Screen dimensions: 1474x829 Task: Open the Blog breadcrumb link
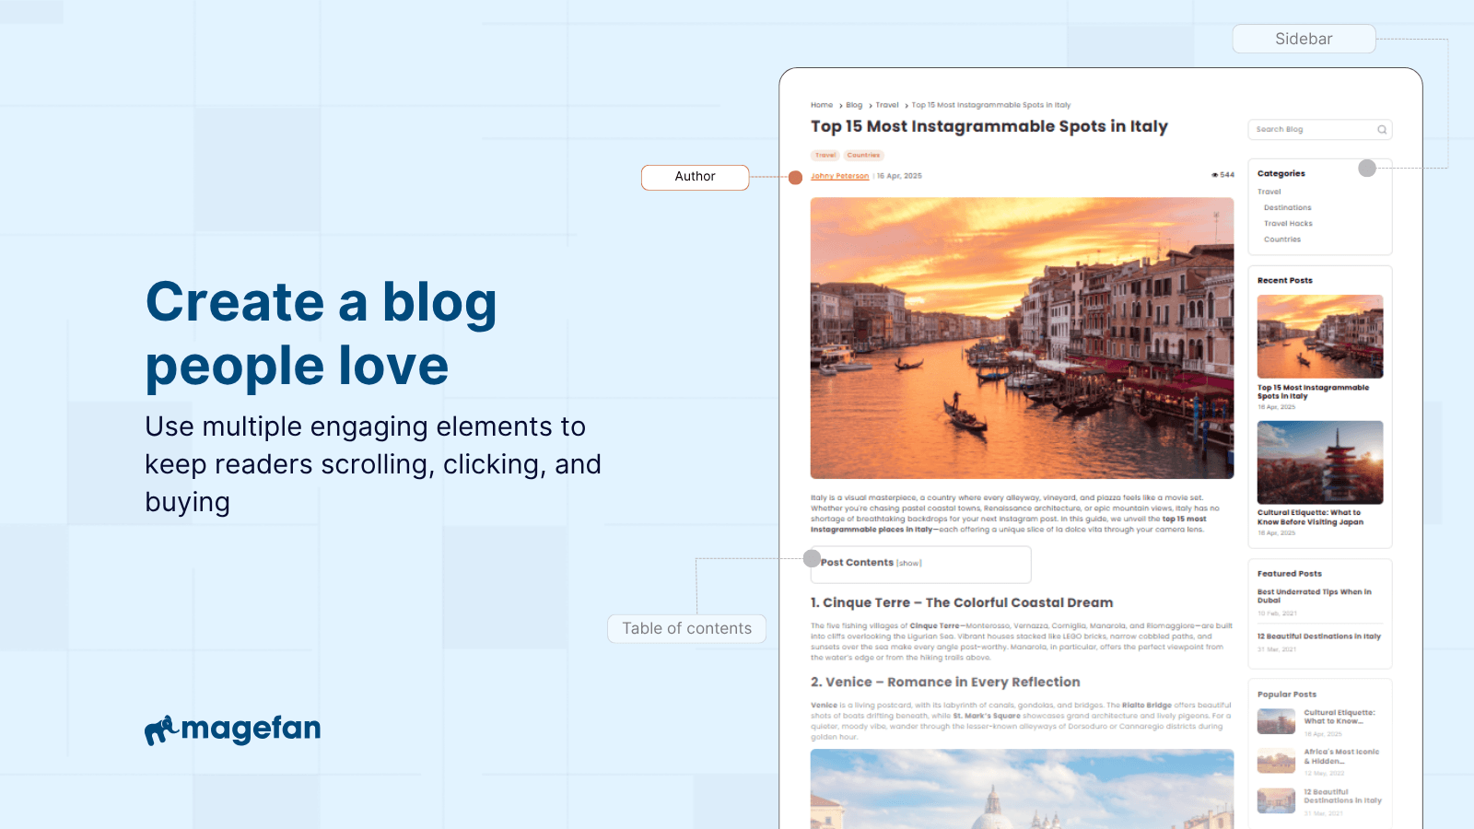(854, 105)
